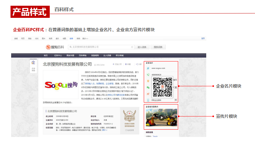255x143 pixels.
Task: Open the 首页 tab in the dark navigation bar
Action: tap(46, 55)
